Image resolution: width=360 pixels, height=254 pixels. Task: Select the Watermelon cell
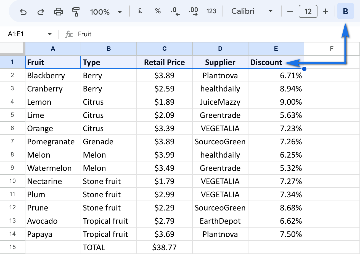coord(53,168)
